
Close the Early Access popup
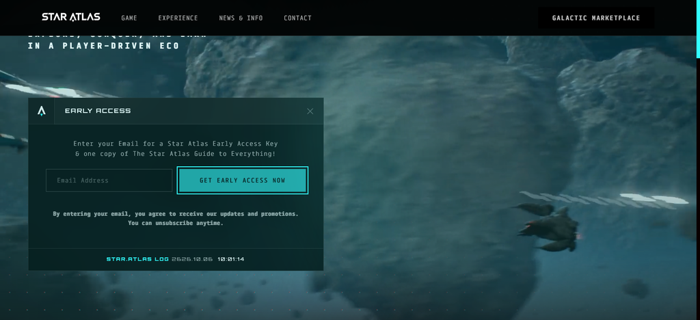310,111
